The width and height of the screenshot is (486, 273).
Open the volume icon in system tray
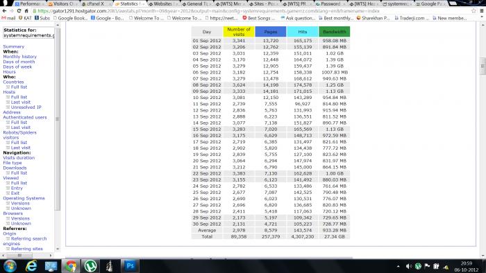coord(409,266)
